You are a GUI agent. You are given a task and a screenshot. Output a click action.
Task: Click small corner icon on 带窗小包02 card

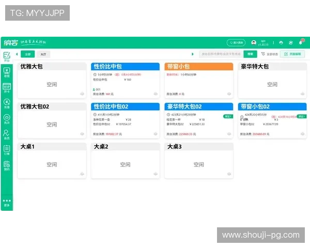[302, 134]
